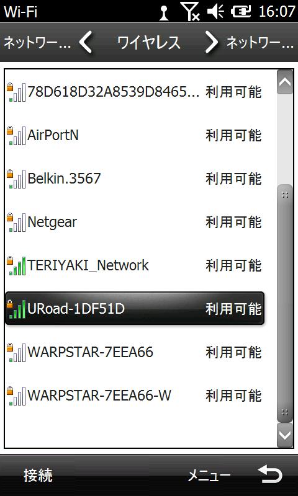Image resolution: width=298 pixels, height=496 pixels.
Task: Switch to the right ネットワー... tab
Action: [260, 43]
